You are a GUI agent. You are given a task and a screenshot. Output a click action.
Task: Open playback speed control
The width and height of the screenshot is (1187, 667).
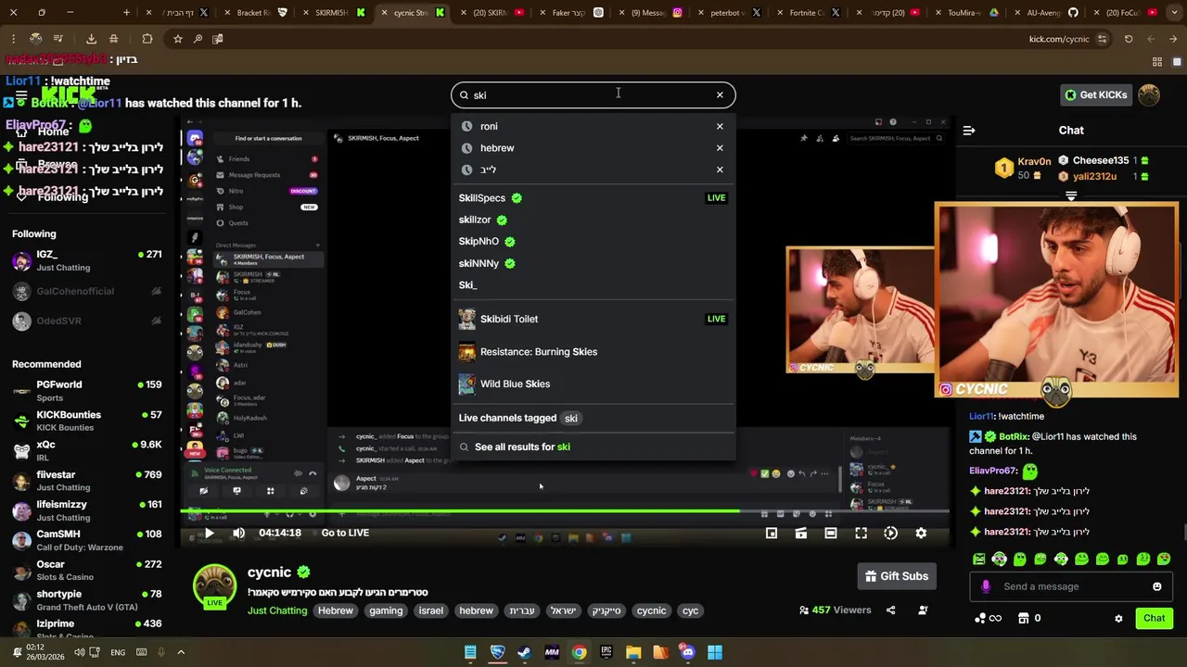(x=890, y=533)
